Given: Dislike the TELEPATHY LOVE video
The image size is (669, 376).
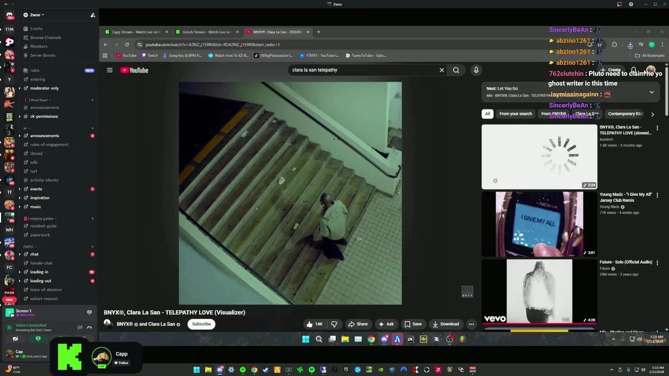Looking at the screenshot, I should tap(334, 324).
